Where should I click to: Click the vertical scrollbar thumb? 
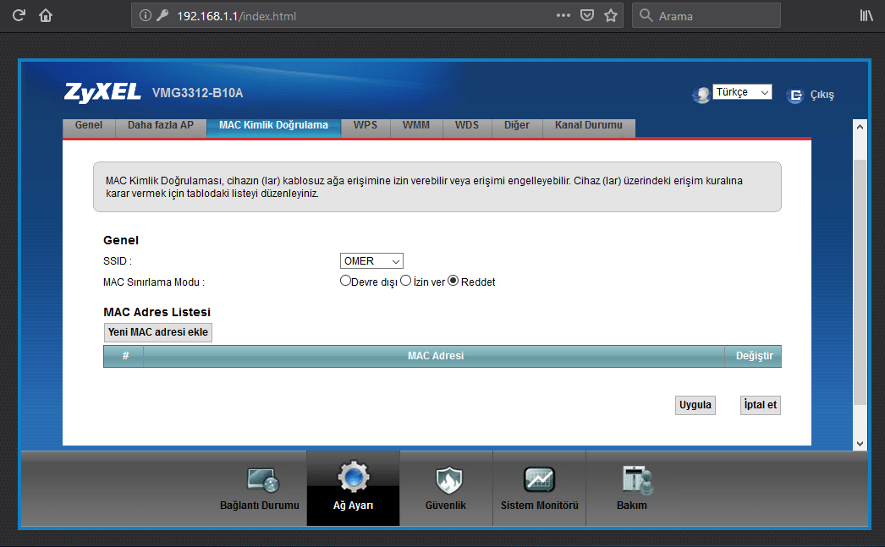860,282
